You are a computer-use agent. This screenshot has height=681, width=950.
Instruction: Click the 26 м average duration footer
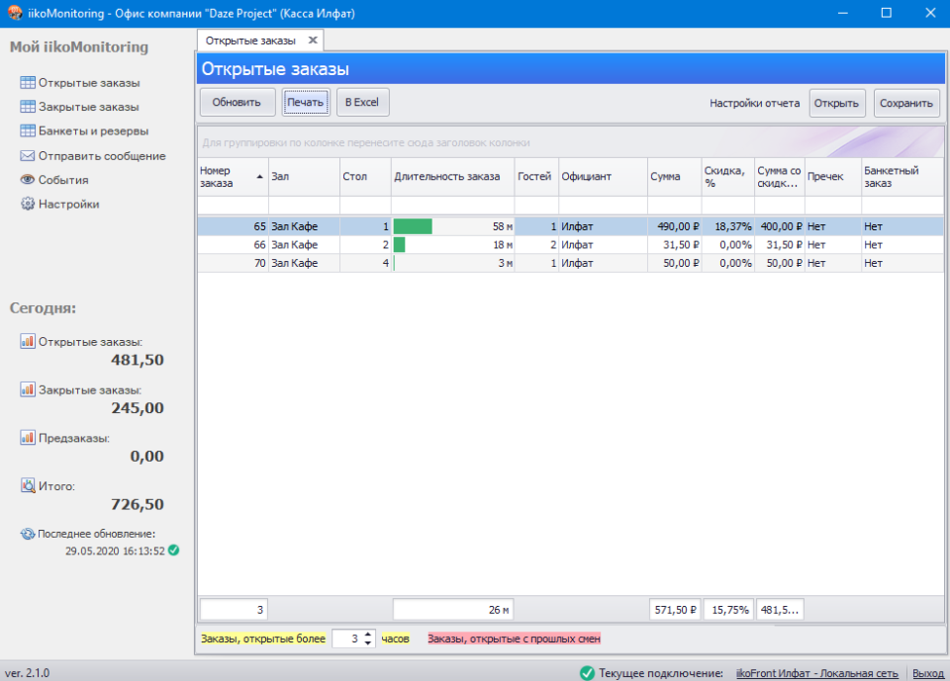[452, 610]
